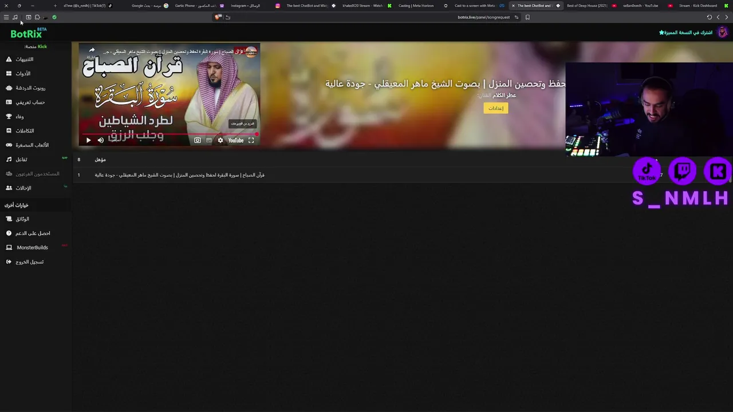Open a new browser tab with plus icon
Image resolution: width=733 pixels, height=412 pixels.
coord(55,6)
